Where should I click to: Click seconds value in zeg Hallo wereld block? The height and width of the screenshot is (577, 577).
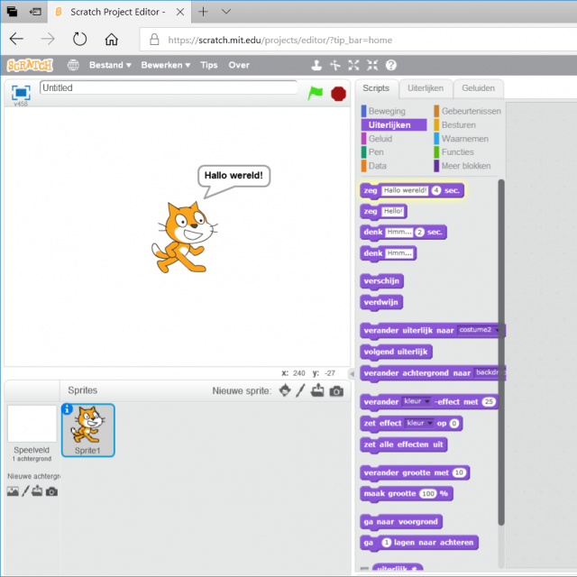pyautogui.click(x=436, y=190)
